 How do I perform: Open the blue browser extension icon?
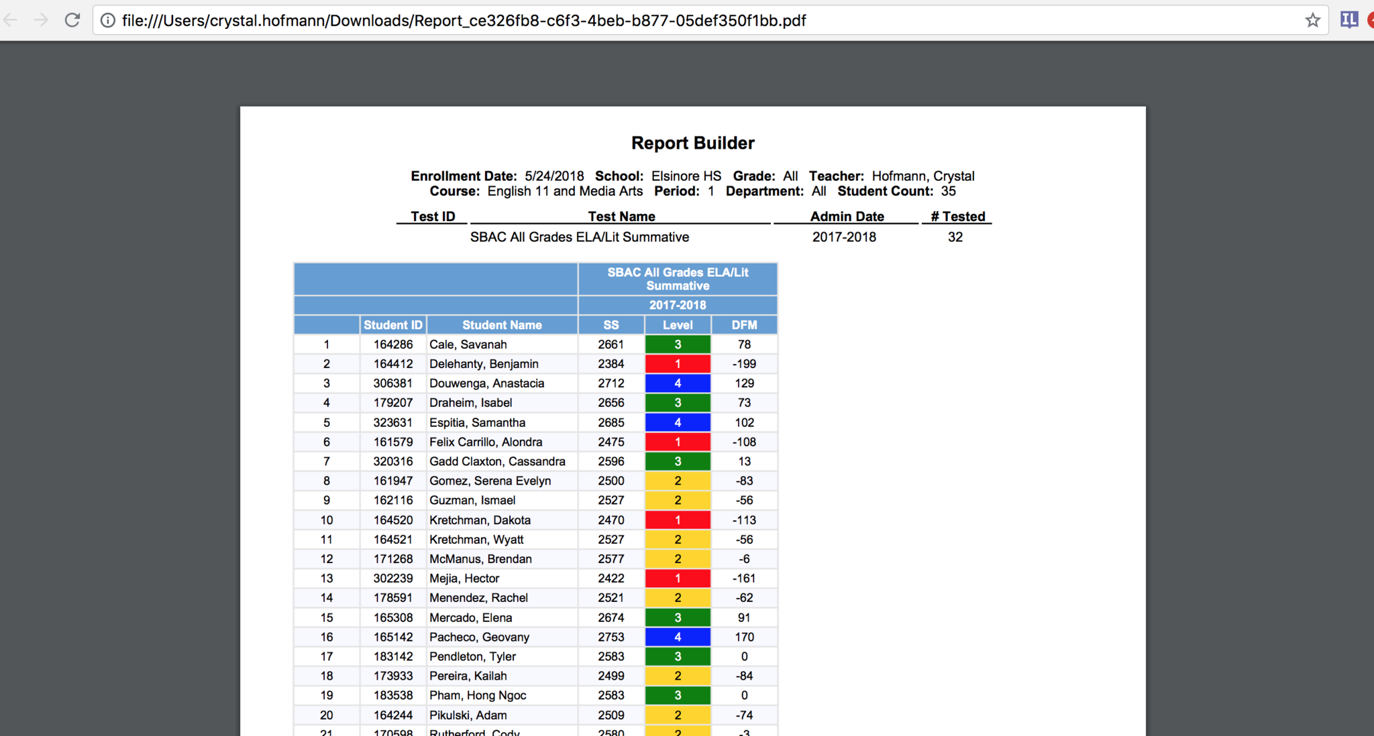click(x=1349, y=20)
